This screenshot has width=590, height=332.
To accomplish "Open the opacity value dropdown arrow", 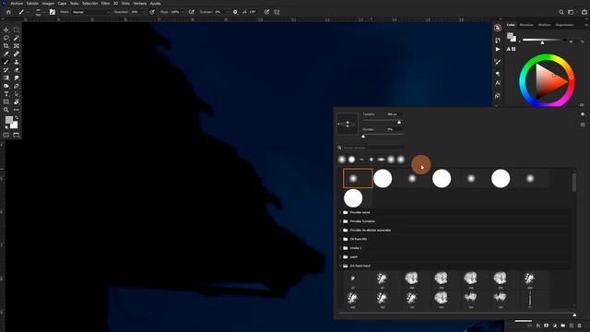I will [x=144, y=12].
